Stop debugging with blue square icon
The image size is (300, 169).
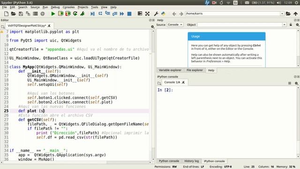coord(129,14)
